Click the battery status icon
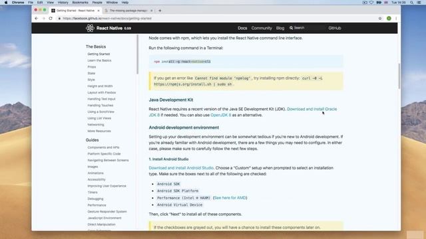This screenshot has width=426, height=239. [379, 3]
